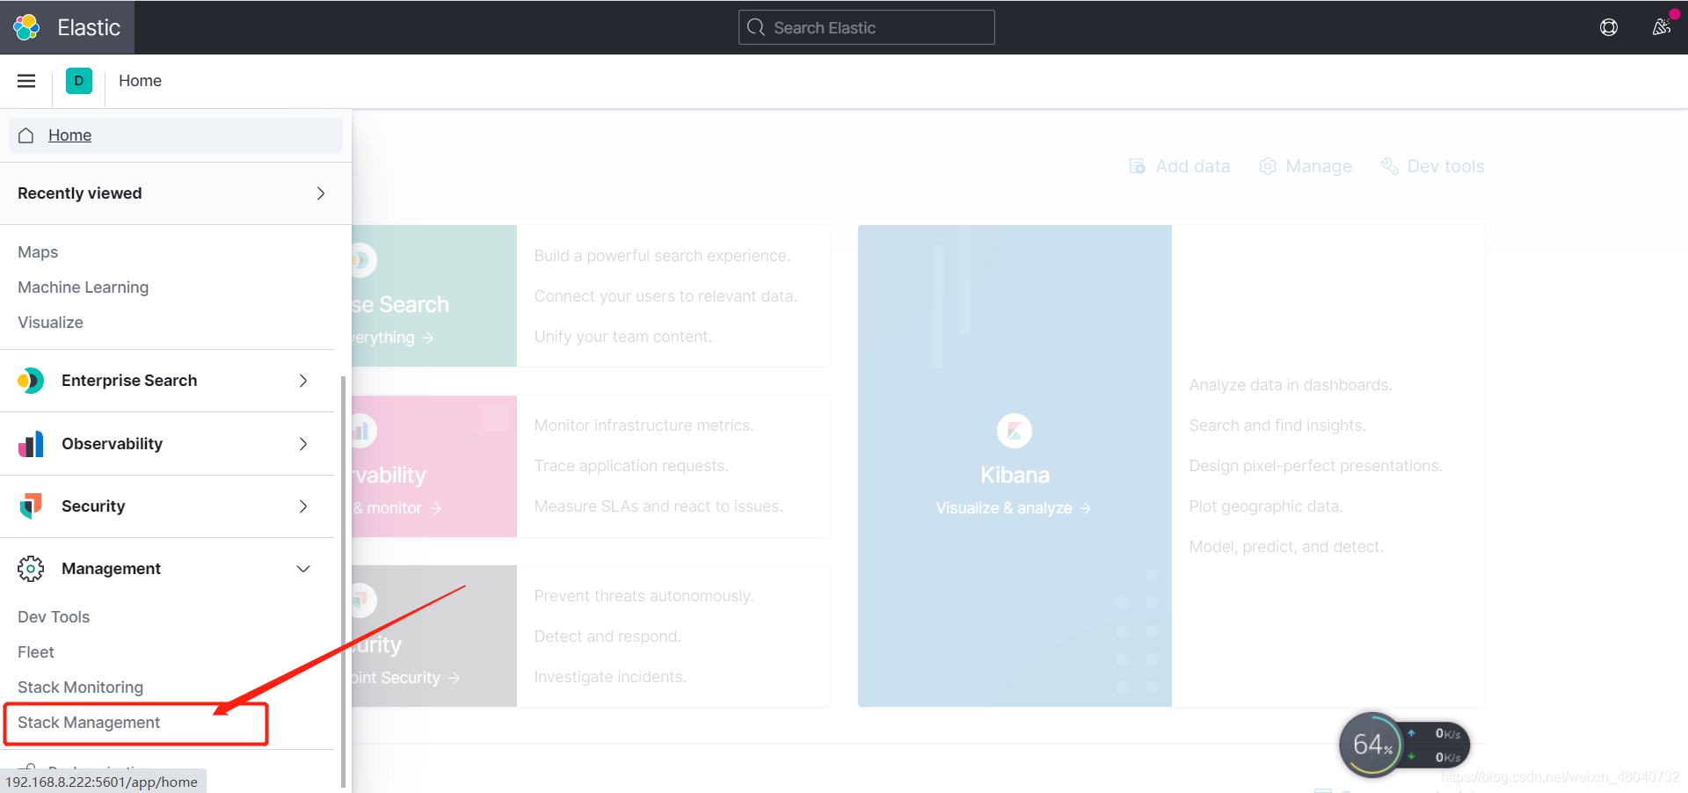The height and width of the screenshot is (793, 1688).
Task: Expand the Enterprise Search group chevron
Action: [x=303, y=381]
